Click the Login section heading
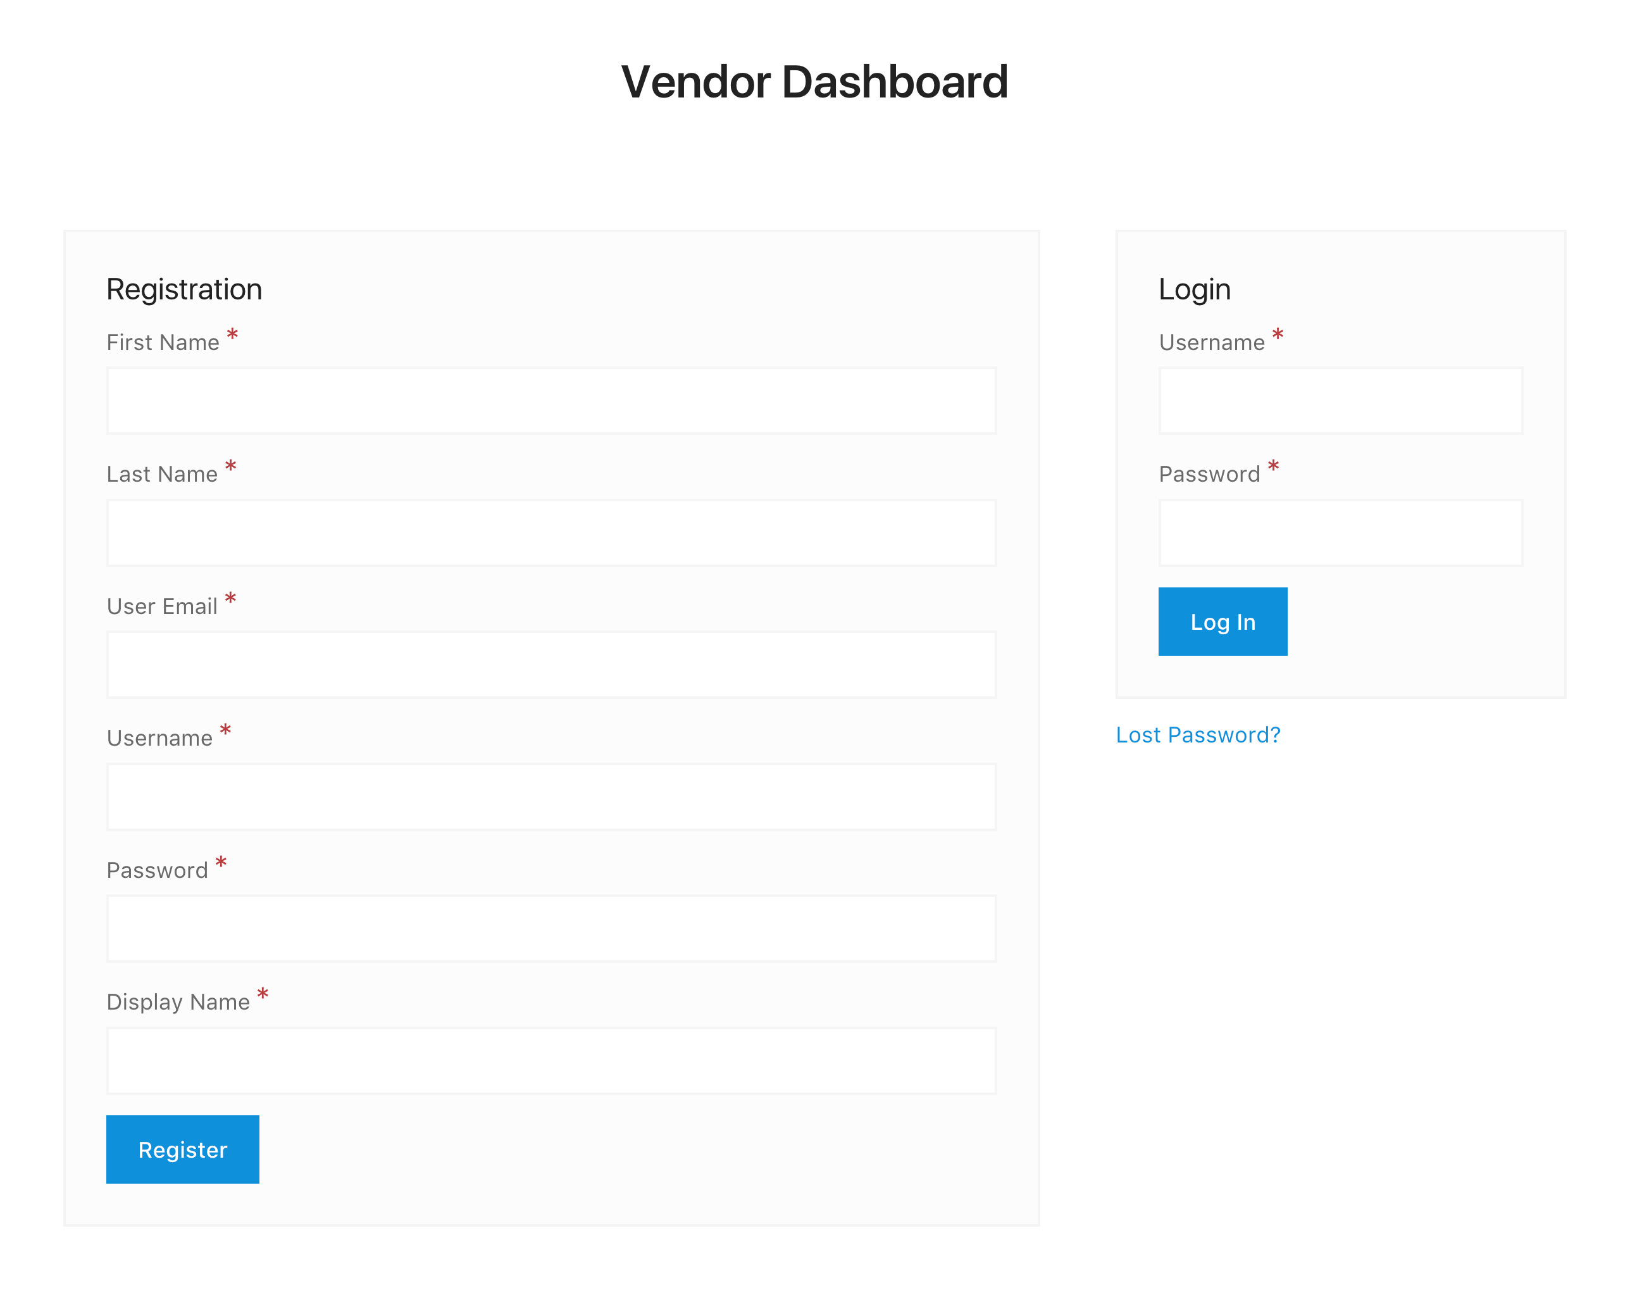 (x=1195, y=289)
